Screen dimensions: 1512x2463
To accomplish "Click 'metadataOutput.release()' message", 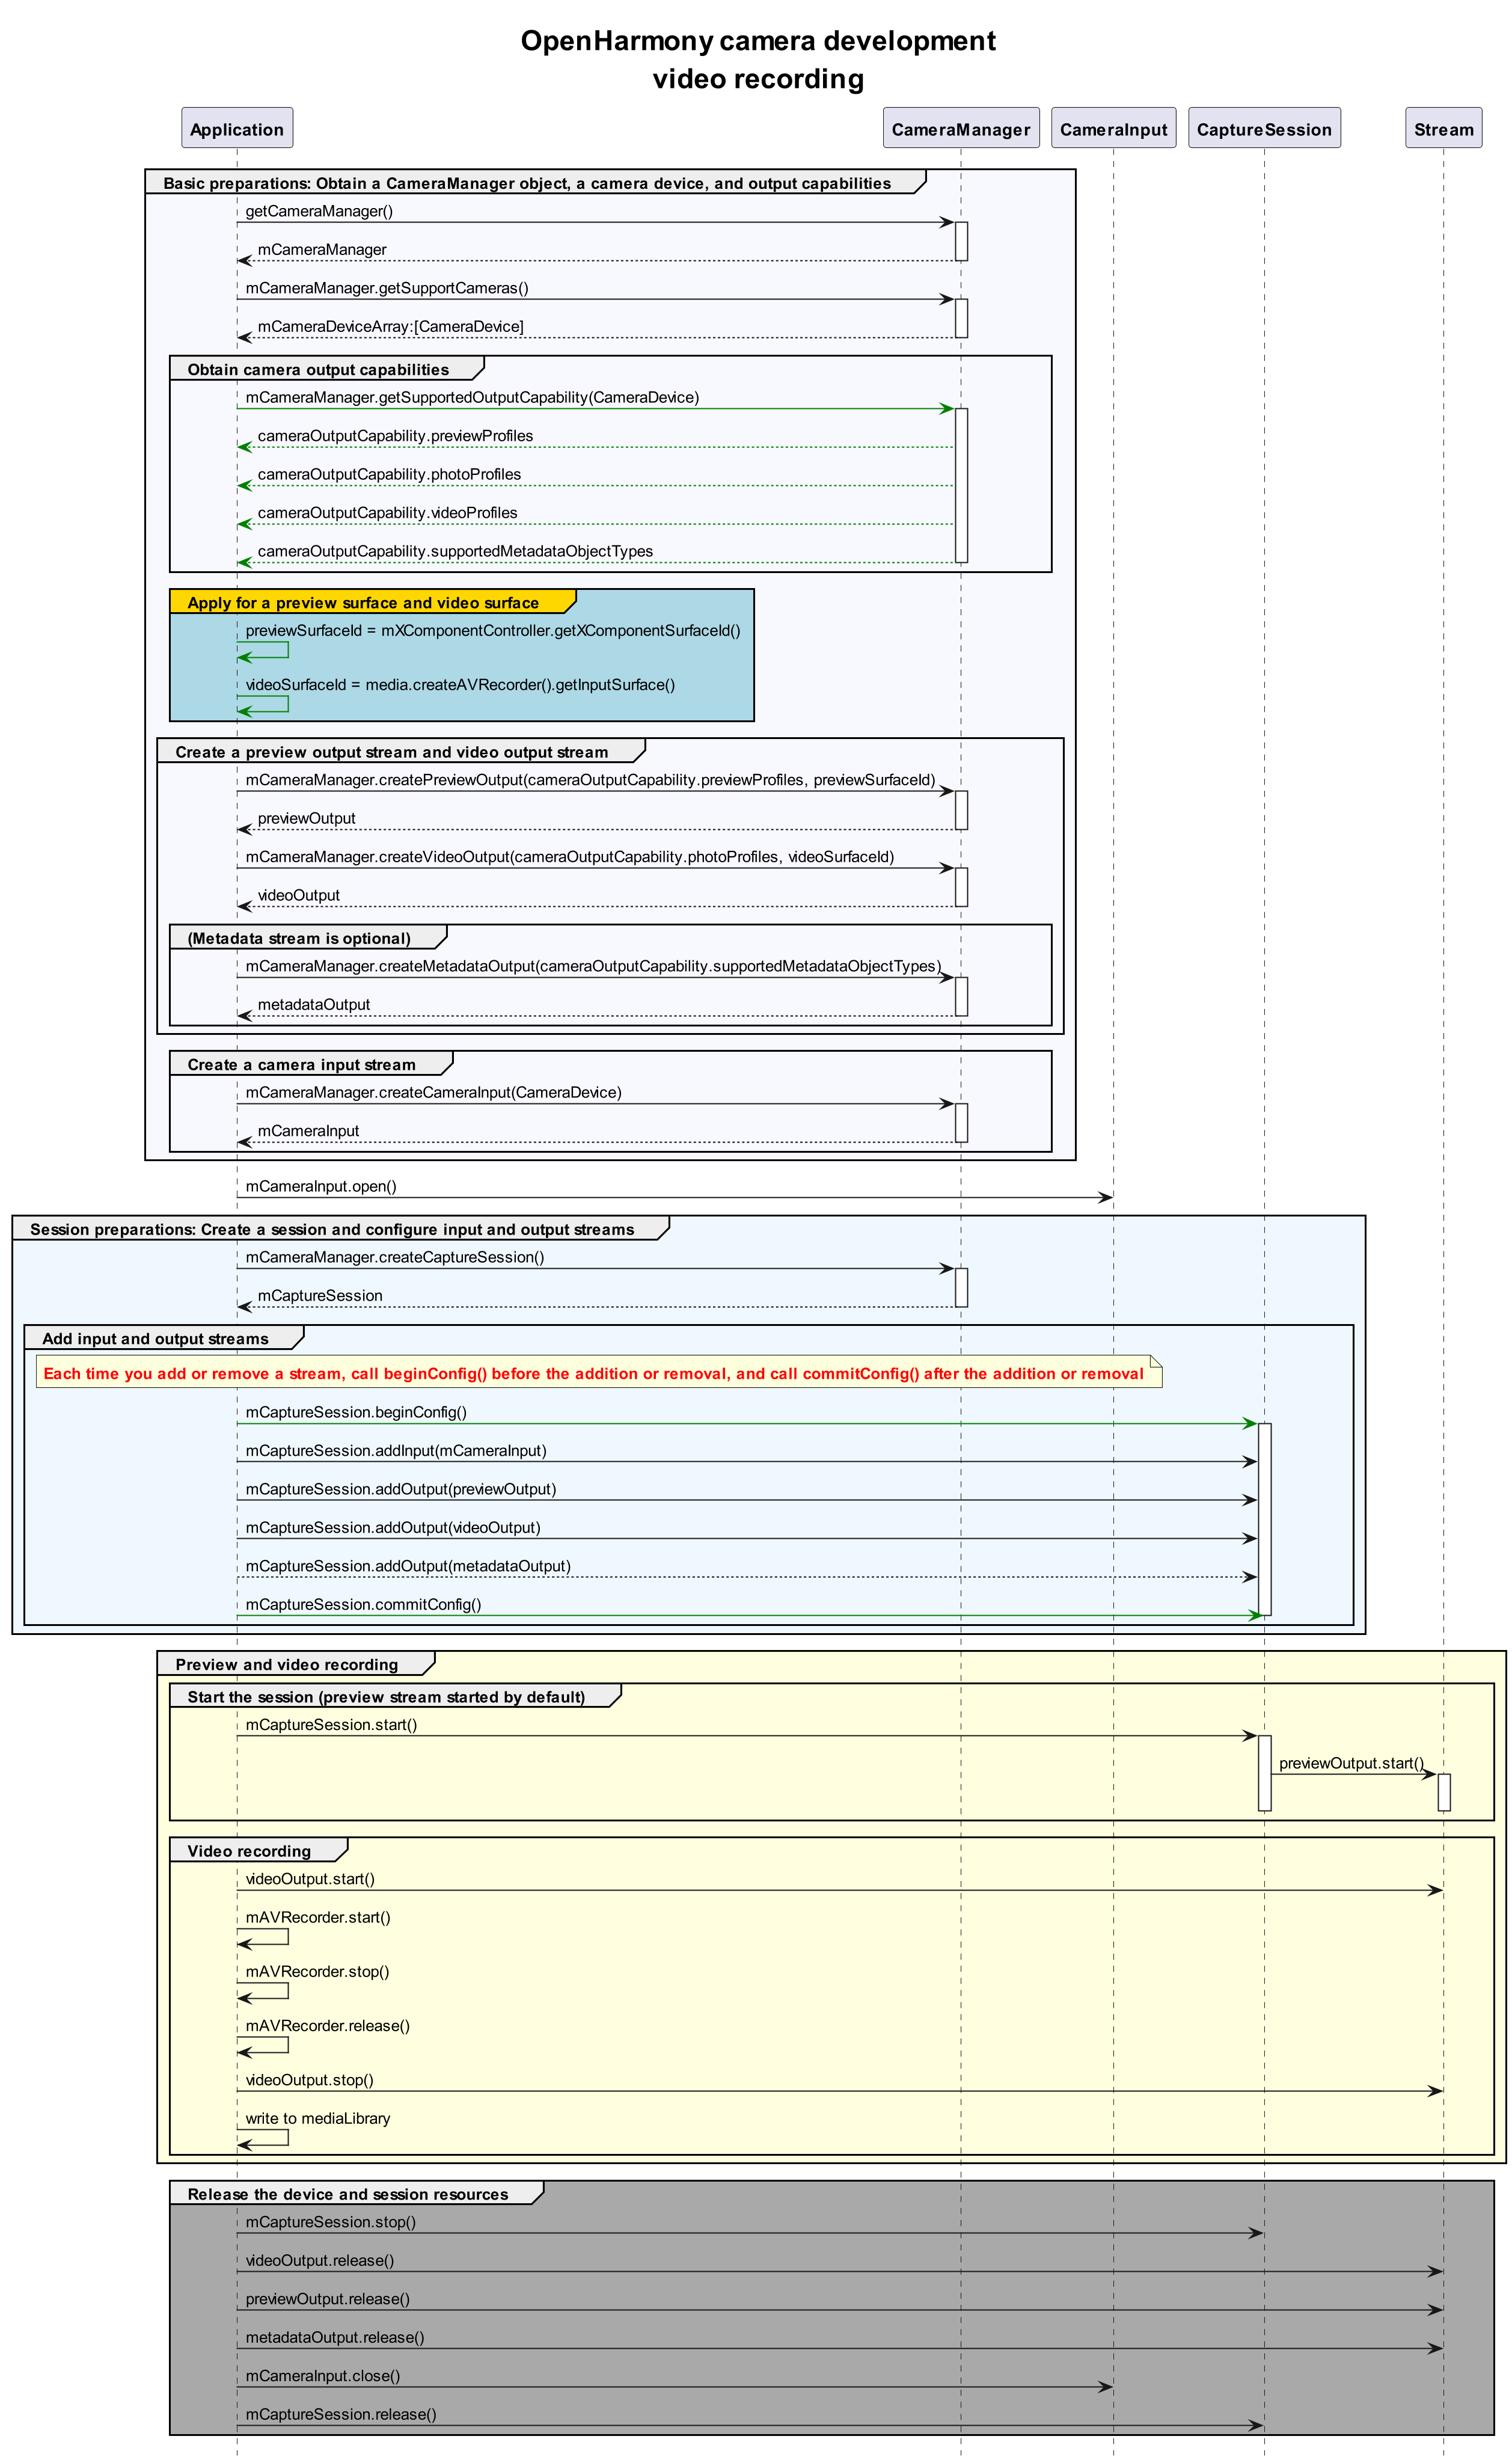I will [335, 2338].
